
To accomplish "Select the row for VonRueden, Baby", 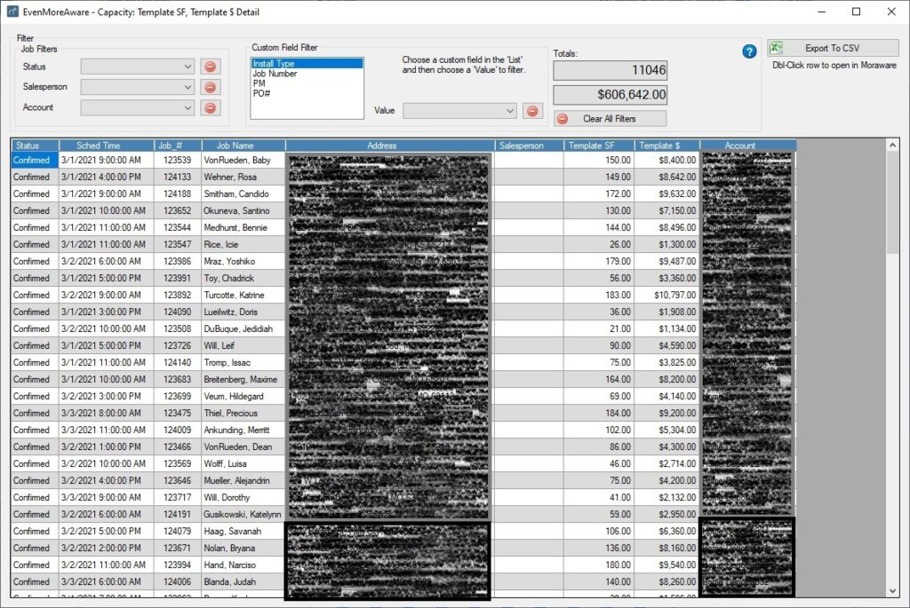I will (237, 161).
